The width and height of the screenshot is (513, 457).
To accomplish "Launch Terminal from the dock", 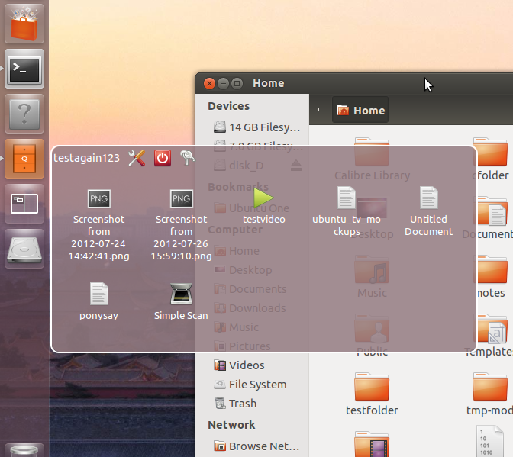I will point(24,69).
